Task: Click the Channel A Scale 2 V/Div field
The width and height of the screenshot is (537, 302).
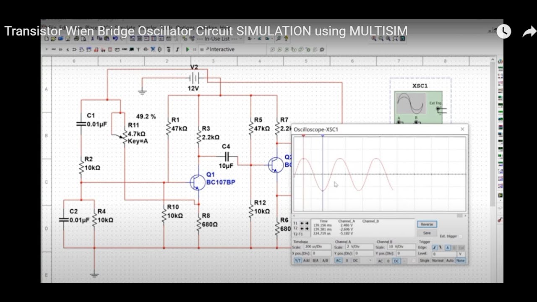Action: pos(360,247)
